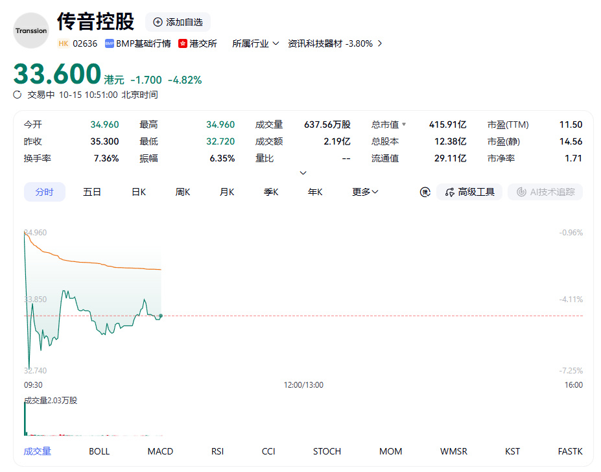Click the first tall volume bar
The width and height of the screenshot is (601, 472).
click(25, 419)
